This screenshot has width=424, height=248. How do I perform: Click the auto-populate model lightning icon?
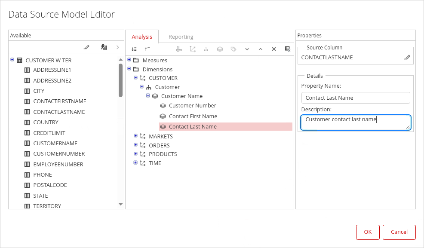pyautogui.click(x=104, y=47)
